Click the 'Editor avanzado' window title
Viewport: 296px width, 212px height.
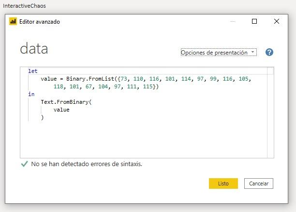[x=40, y=22]
